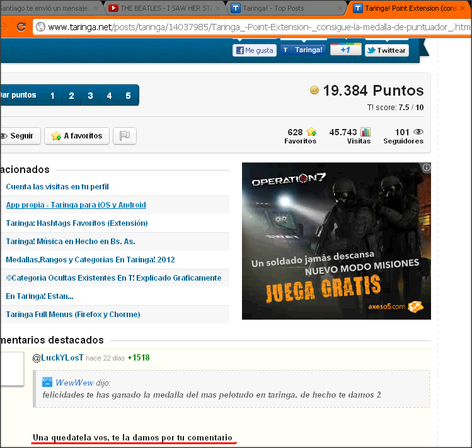Open Categoria Ocultas Existentes En T! link
The image size is (472, 448).
[x=113, y=278]
